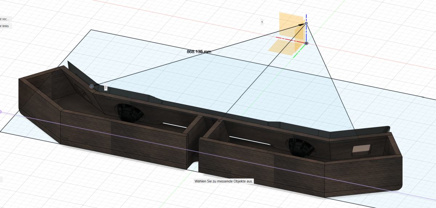Click selection marker label 2

pos(105,88)
